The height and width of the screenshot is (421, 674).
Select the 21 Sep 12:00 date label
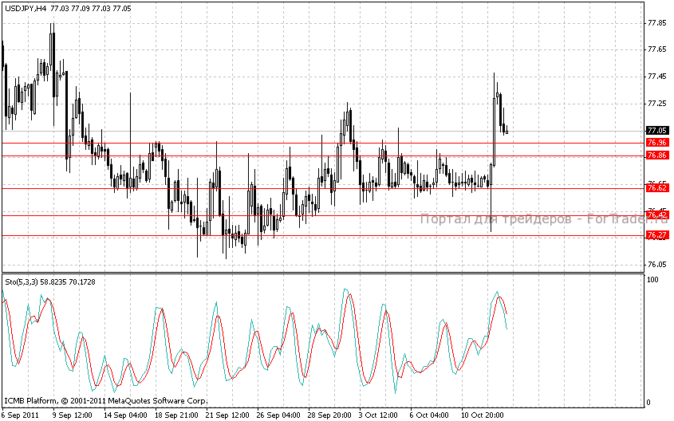pos(226,415)
